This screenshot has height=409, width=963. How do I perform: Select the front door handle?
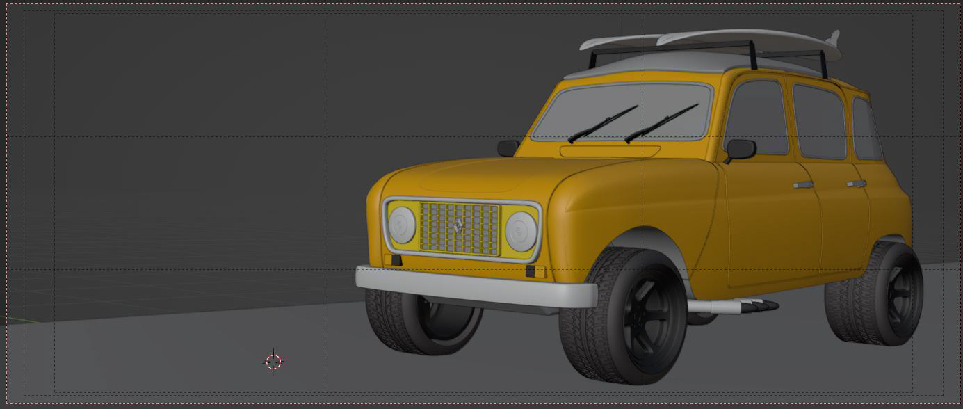point(804,185)
